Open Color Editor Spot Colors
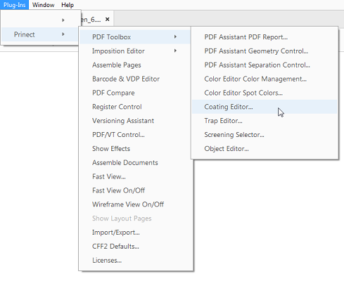The width and height of the screenshot is (344, 281). pos(265,93)
